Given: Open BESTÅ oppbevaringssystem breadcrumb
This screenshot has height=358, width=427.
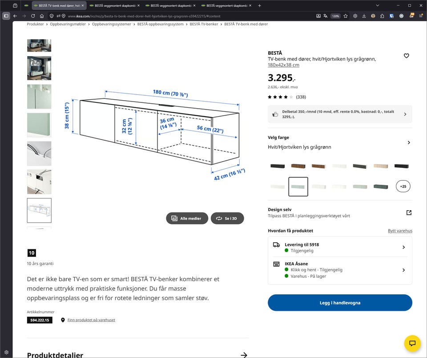Looking at the screenshot, I should [161, 24].
